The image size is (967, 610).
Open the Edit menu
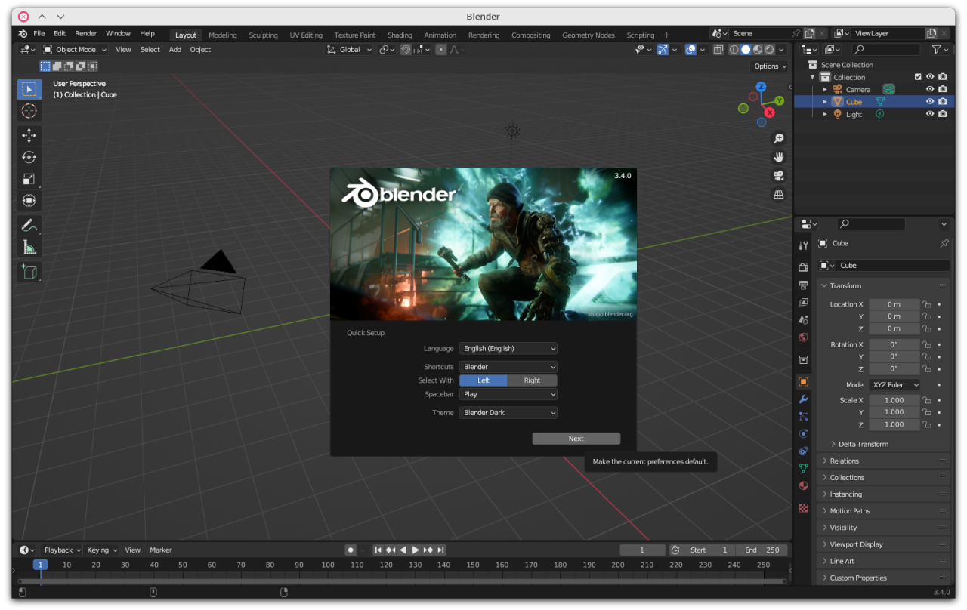pos(60,34)
